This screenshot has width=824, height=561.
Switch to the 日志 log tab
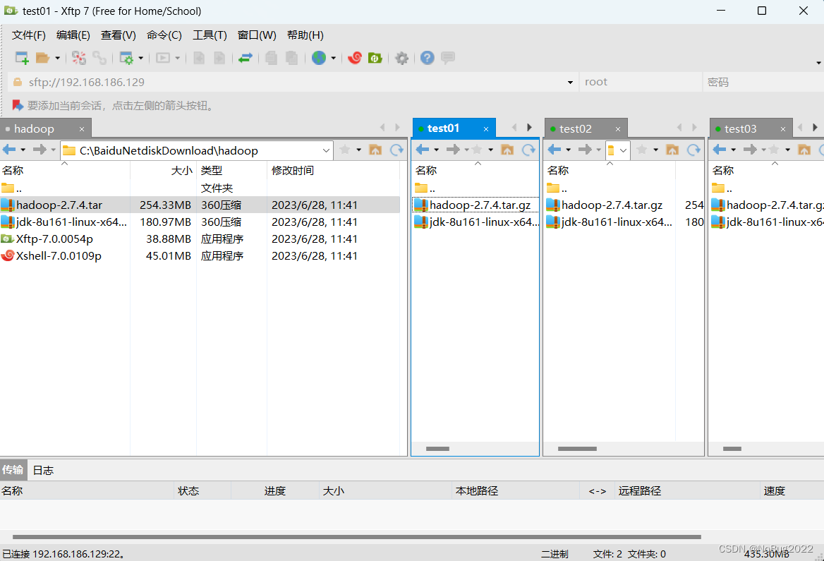[x=43, y=470]
